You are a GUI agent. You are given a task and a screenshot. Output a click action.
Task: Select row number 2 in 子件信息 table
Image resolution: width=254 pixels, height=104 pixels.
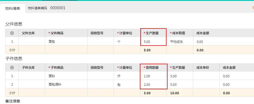coord(12,85)
